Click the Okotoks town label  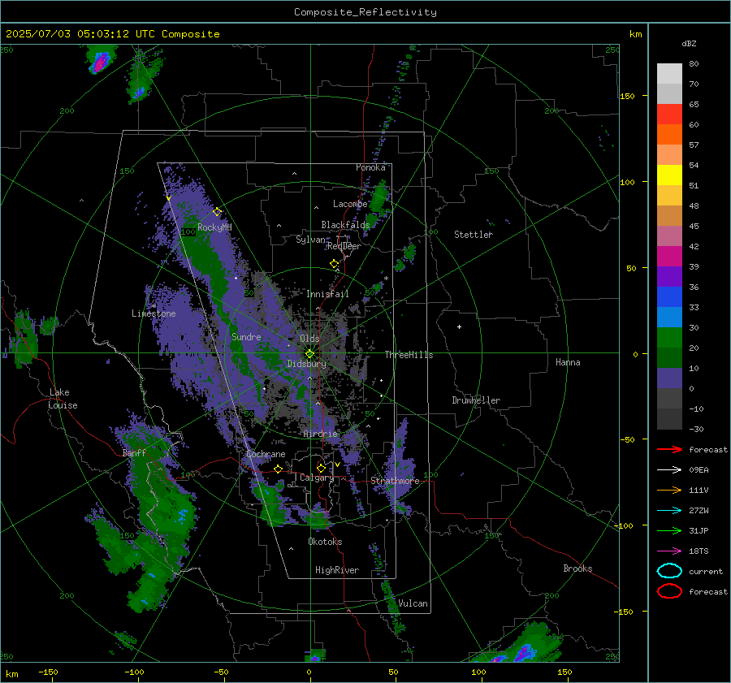(x=325, y=542)
